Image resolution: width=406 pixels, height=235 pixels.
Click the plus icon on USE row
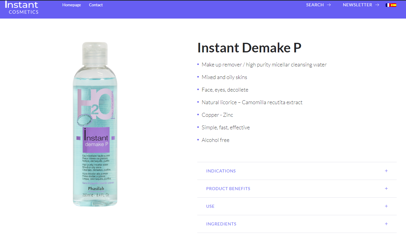(x=386, y=206)
